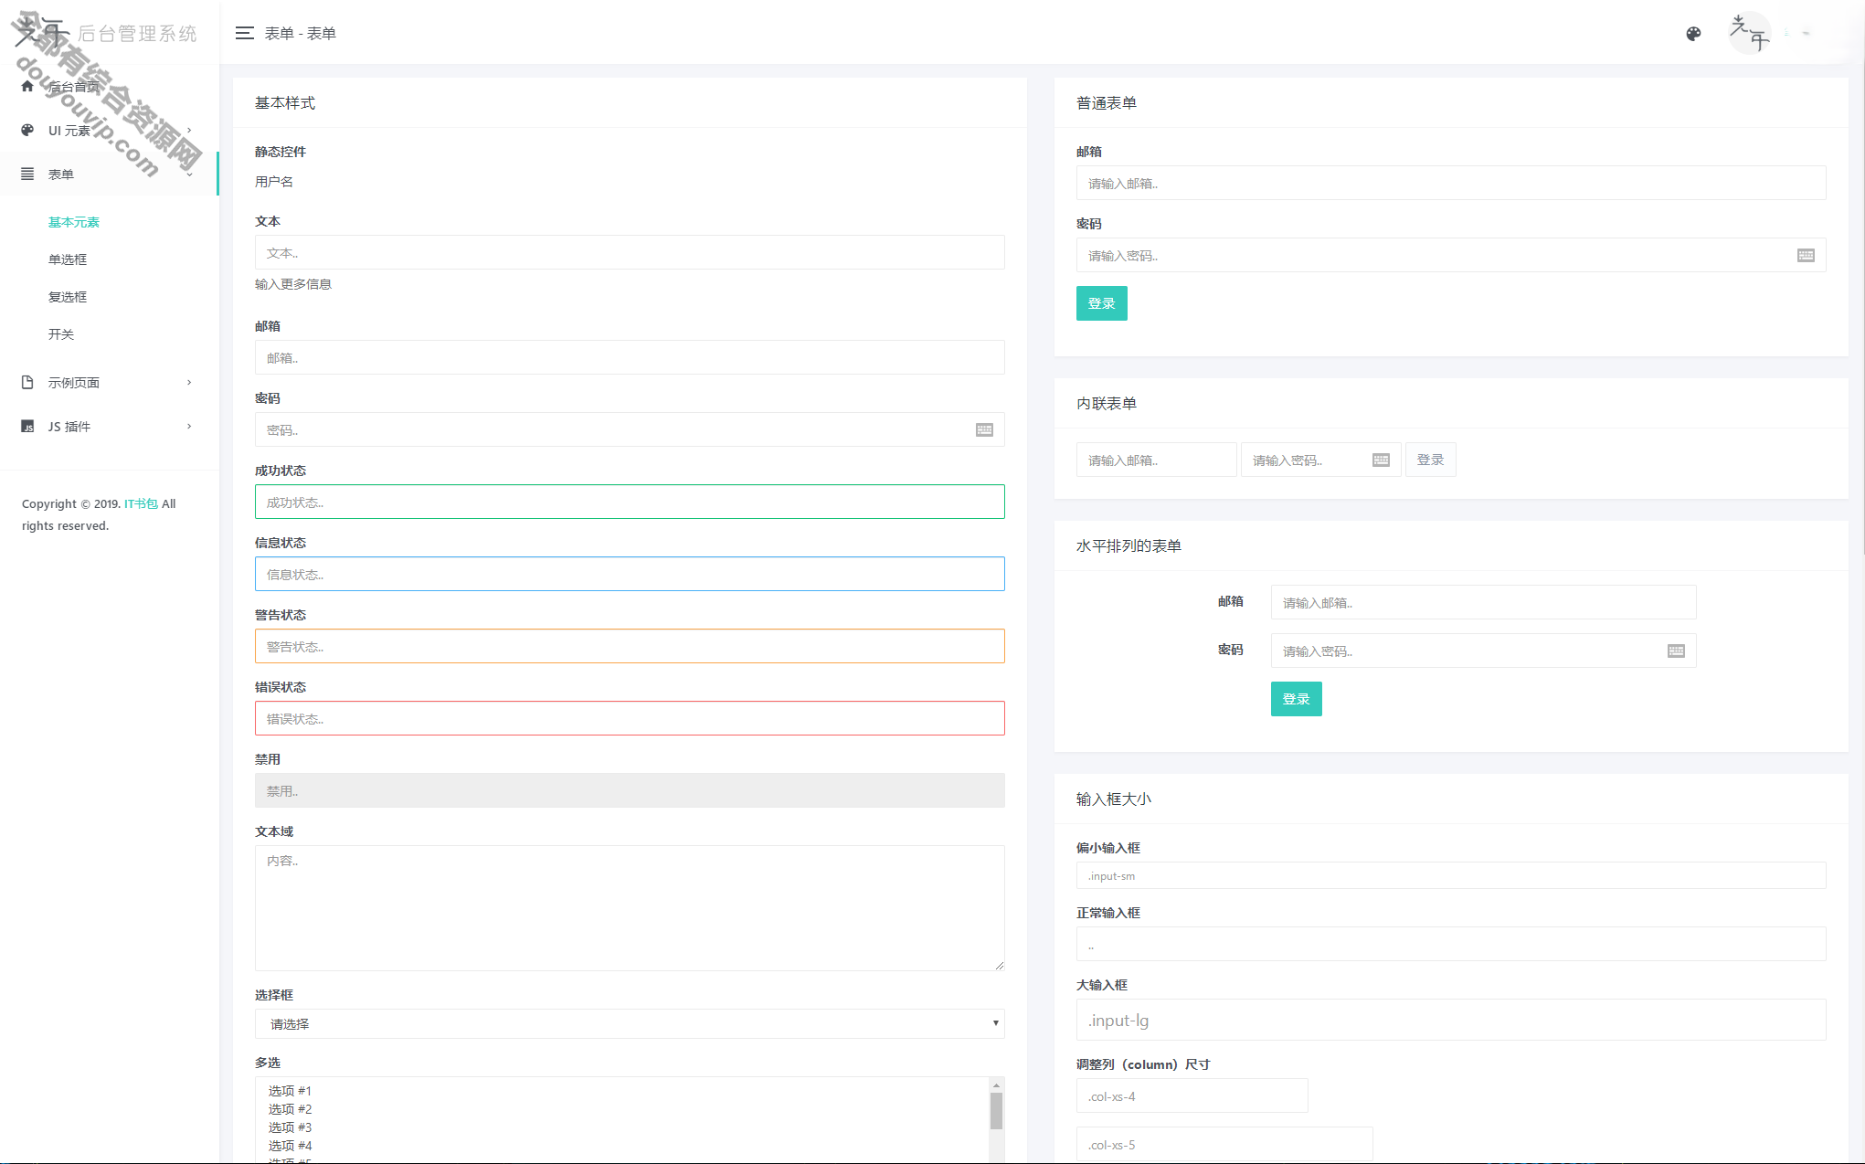This screenshot has width=1865, height=1164.
Task: Click the 输入更多信息 help text
Action: point(292,284)
